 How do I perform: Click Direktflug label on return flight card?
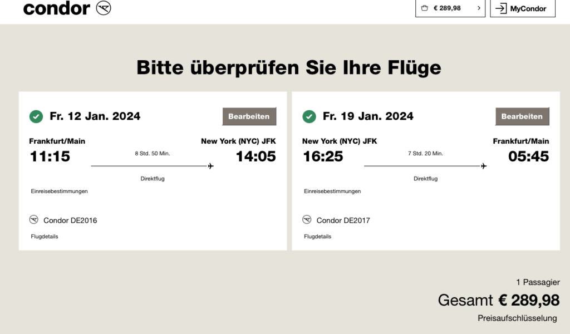coord(425,179)
